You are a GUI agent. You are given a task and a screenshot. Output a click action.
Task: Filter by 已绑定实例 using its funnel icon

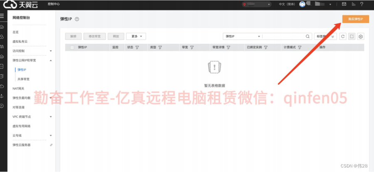[x=266, y=48]
